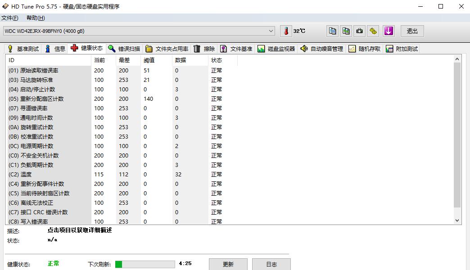The image size is (470, 270).
Task: Click the copy screenshot to clipboard icon
Action: pos(346,31)
